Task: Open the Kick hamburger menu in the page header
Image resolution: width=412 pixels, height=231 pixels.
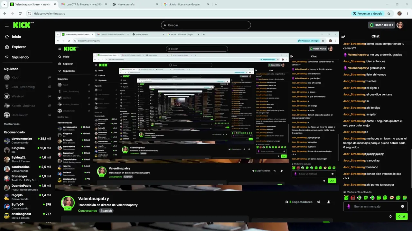Action: [x=7, y=25]
